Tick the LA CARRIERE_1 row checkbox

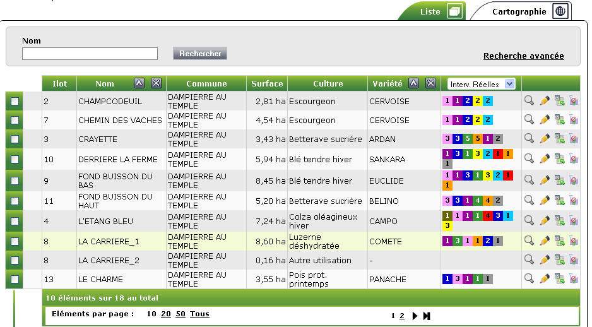(15, 241)
